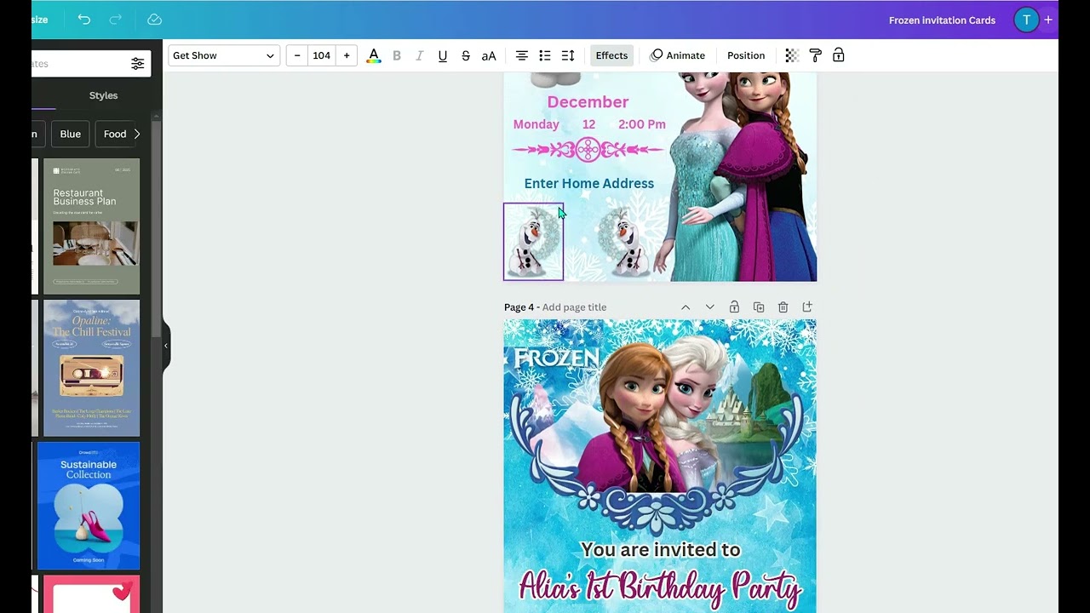Show more filter chips with the arrow
The height and width of the screenshot is (613, 1090).
click(x=137, y=134)
